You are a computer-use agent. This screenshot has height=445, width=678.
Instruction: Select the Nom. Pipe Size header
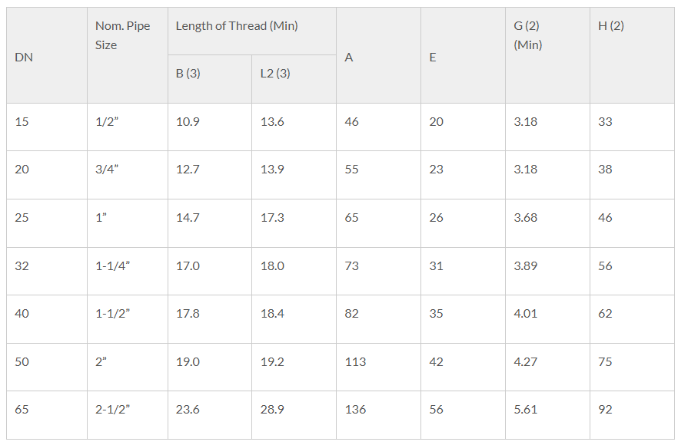(x=128, y=55)
